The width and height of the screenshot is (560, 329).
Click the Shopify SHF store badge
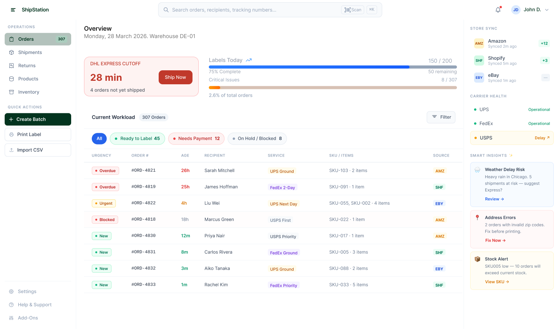[479, 61]
